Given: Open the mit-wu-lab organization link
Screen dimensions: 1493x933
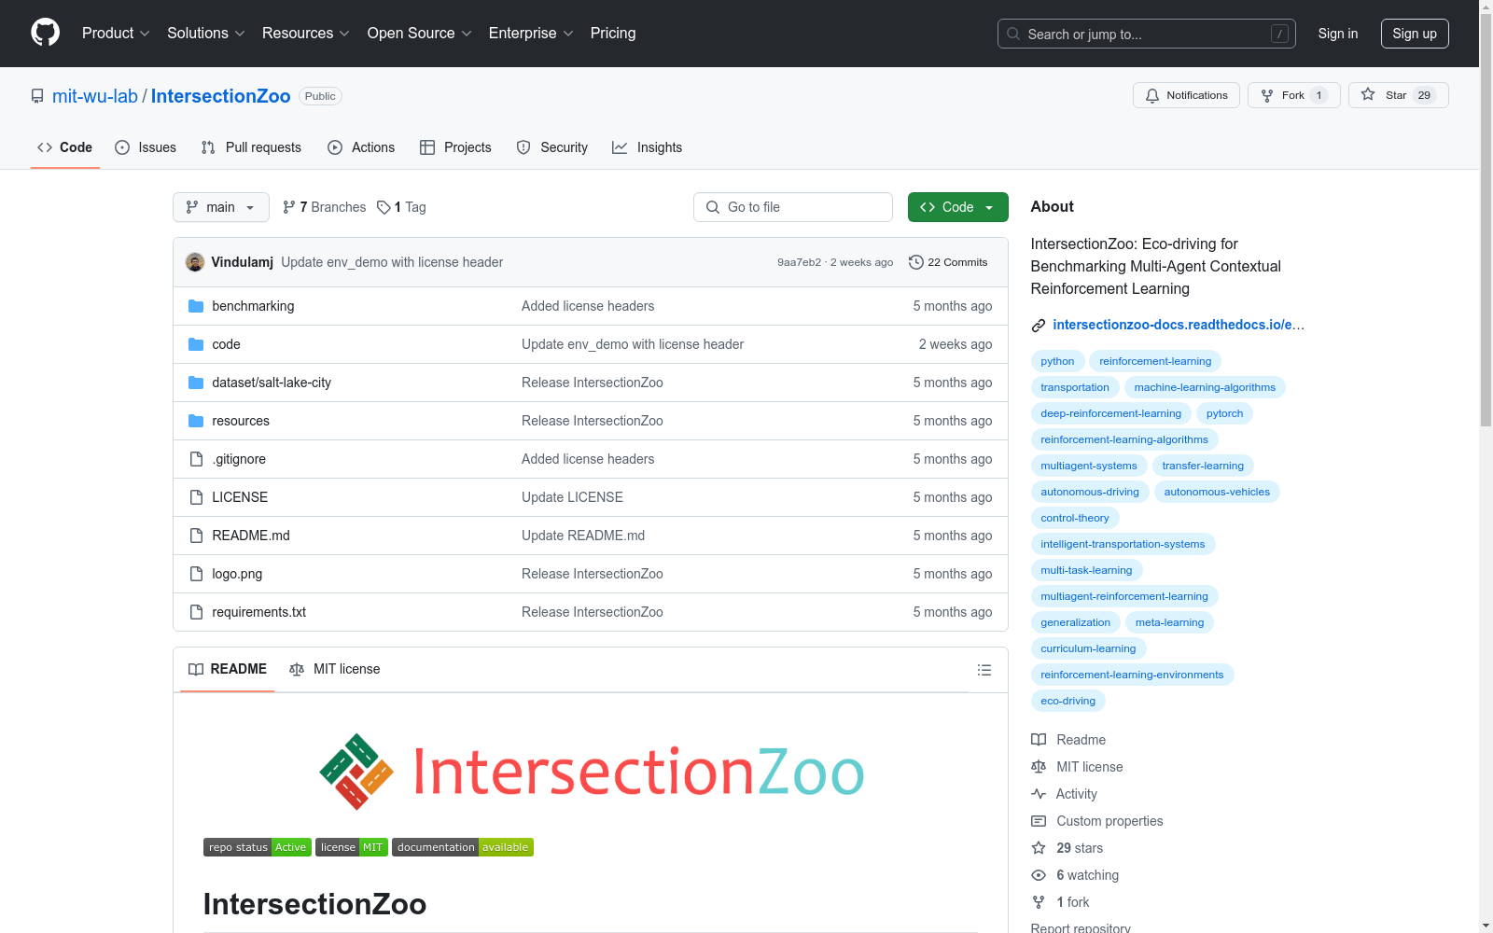Looking at the screenshot, I should (95, 96).
